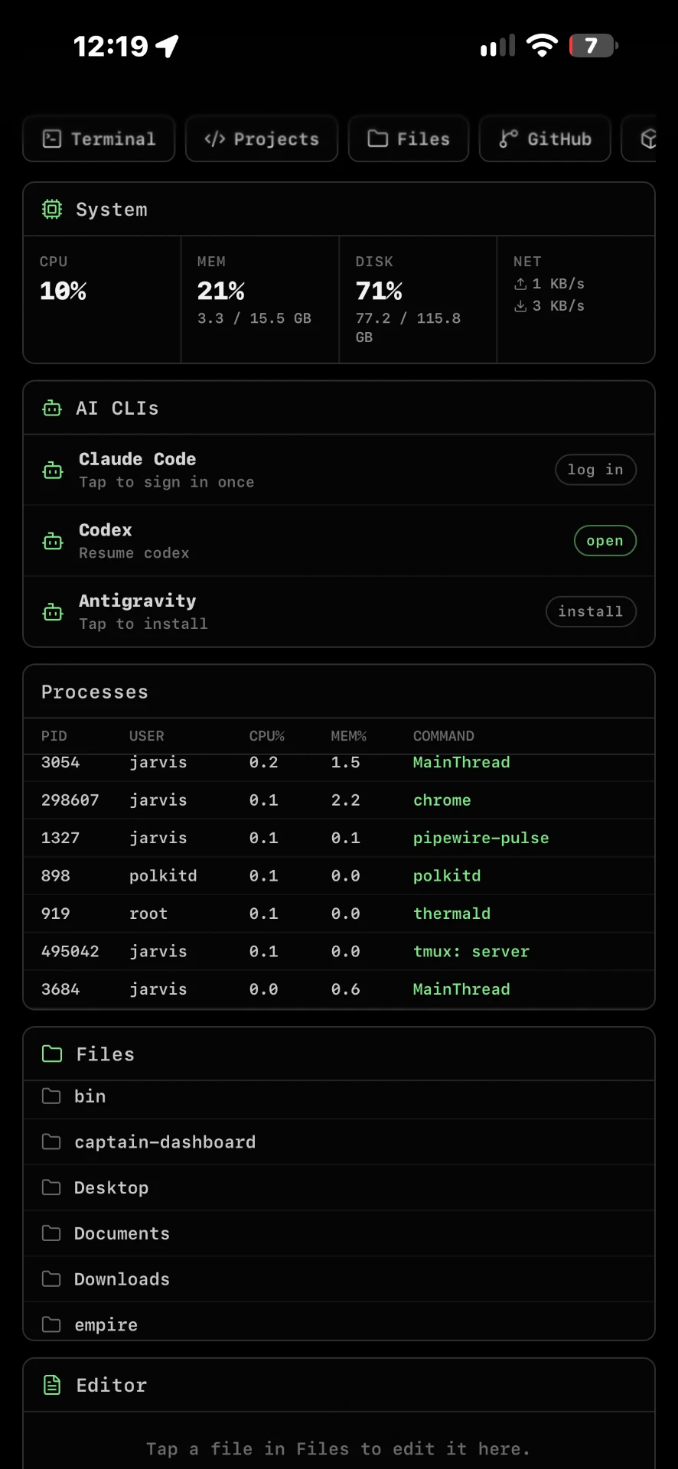Click the git branch icon in GitHub tab
The width and height of the screenshot is (678, 1469).
click(x=508, y=138)
